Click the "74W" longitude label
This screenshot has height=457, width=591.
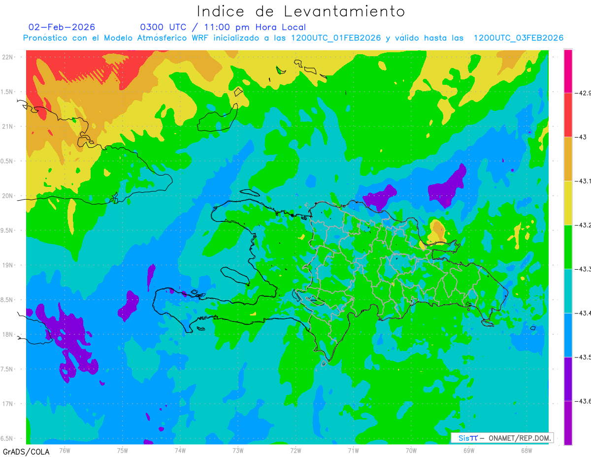point(180,450)
